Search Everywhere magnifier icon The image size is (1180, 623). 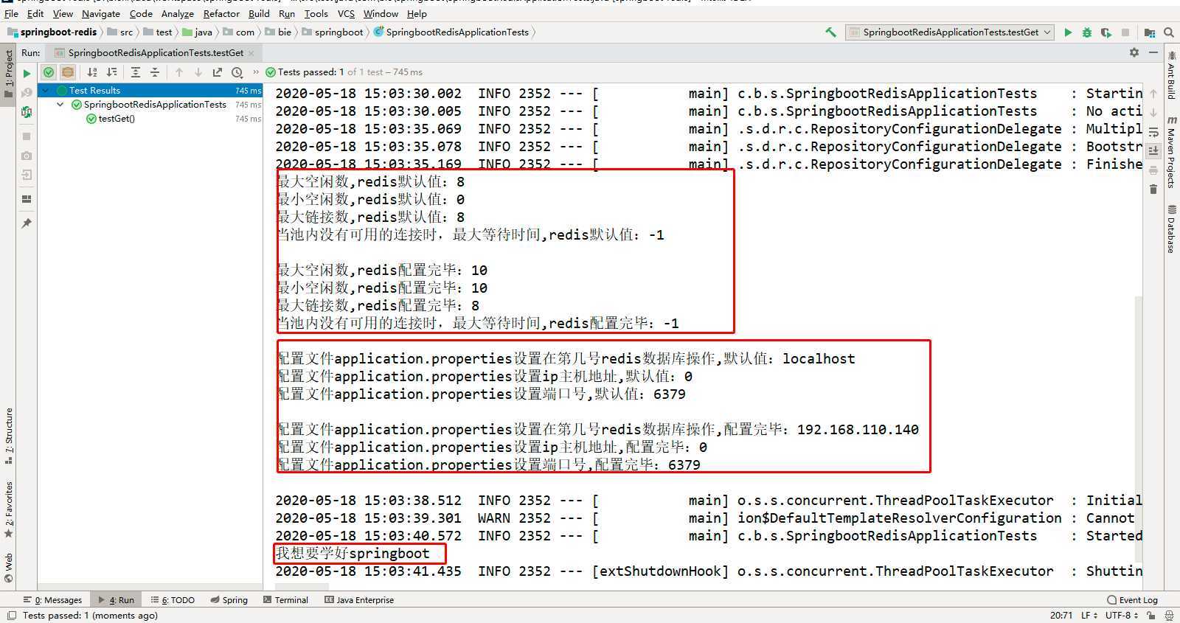coord(1169,32)
